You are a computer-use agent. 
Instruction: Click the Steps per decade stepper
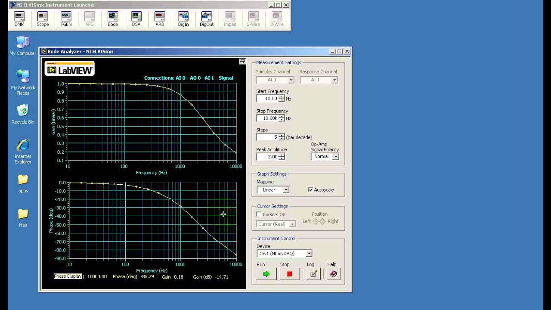(x=282, y=137)
